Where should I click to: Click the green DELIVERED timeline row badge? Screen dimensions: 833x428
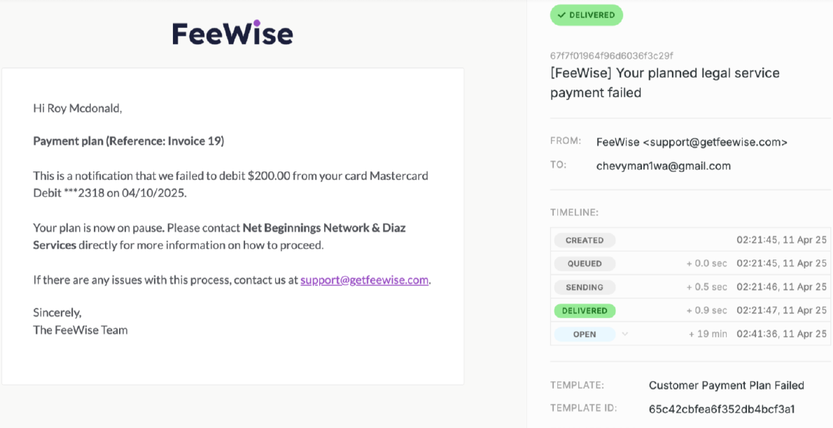pyautogui.click(x=584, y=311)
